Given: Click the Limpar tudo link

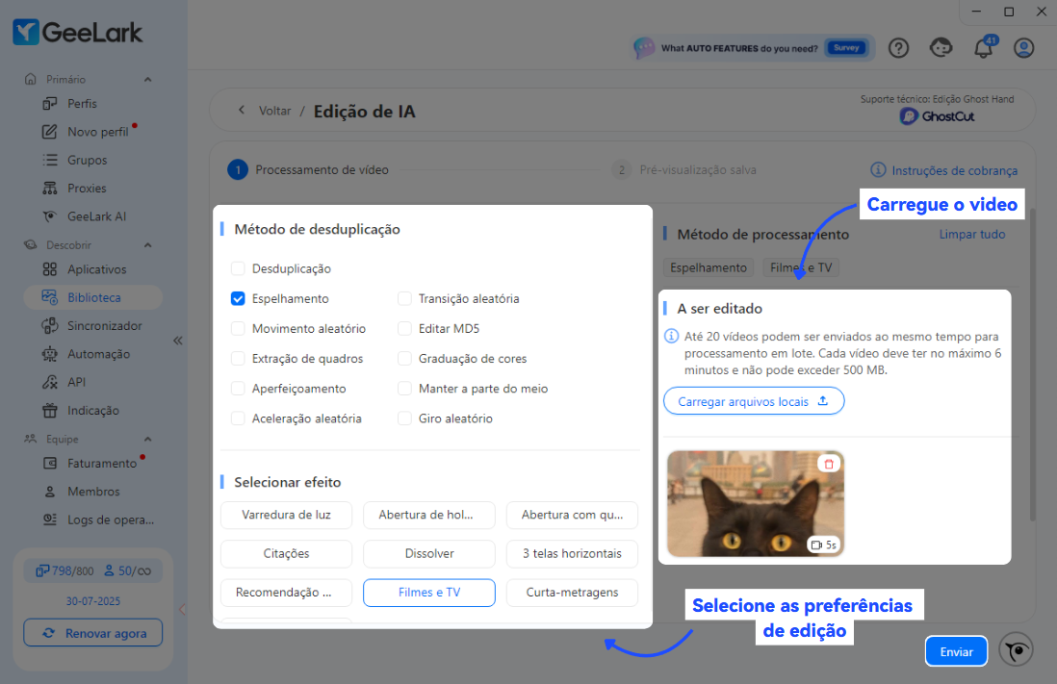Looking at the screenshot, I should [x=972, y=235].
